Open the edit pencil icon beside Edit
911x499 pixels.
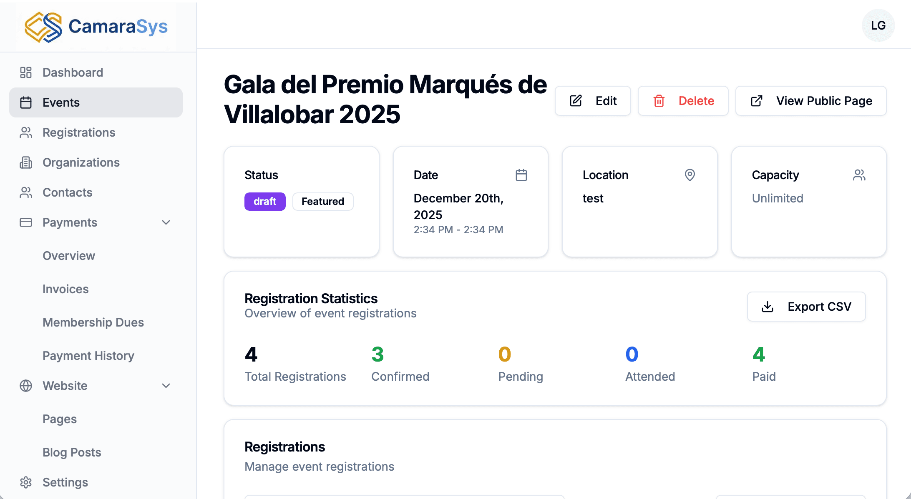pos(576,100)
